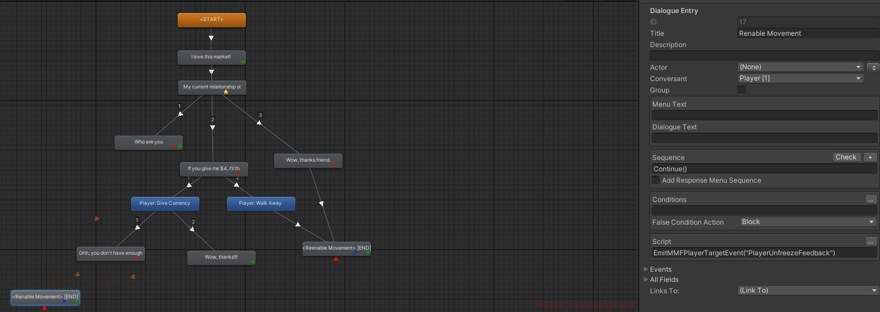Select the 'My current relationship st' node
The image size is (880, 312).
212,87
